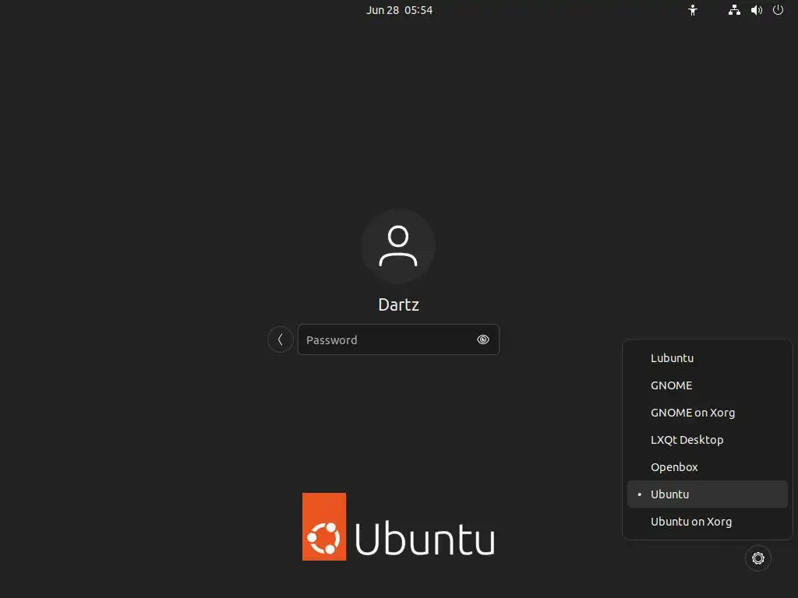Select the currently marked Ubuntu session
Image resolution: width=798 pixels, height=598 pixels.
[x=708, y=494]
